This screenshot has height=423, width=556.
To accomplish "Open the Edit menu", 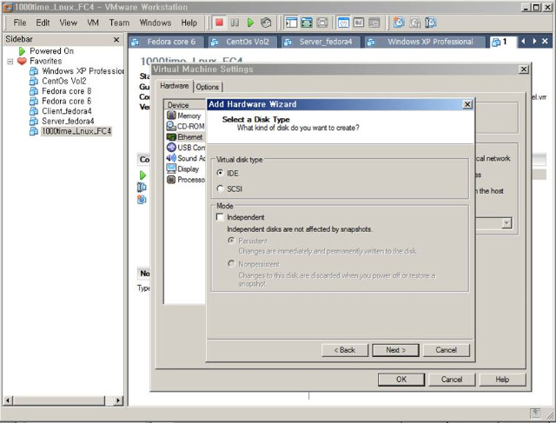I will [43, 23].
